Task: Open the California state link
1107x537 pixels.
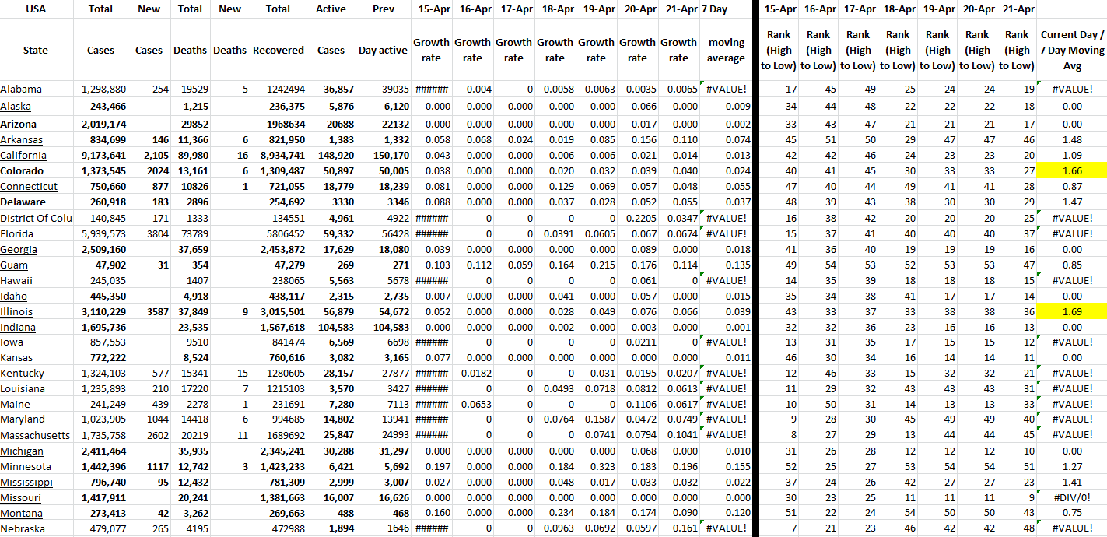Action: (23, 155)
